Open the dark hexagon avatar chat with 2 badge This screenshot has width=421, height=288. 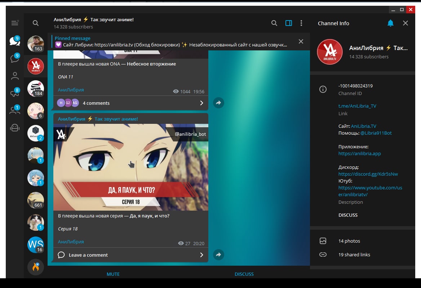(35, 133)
